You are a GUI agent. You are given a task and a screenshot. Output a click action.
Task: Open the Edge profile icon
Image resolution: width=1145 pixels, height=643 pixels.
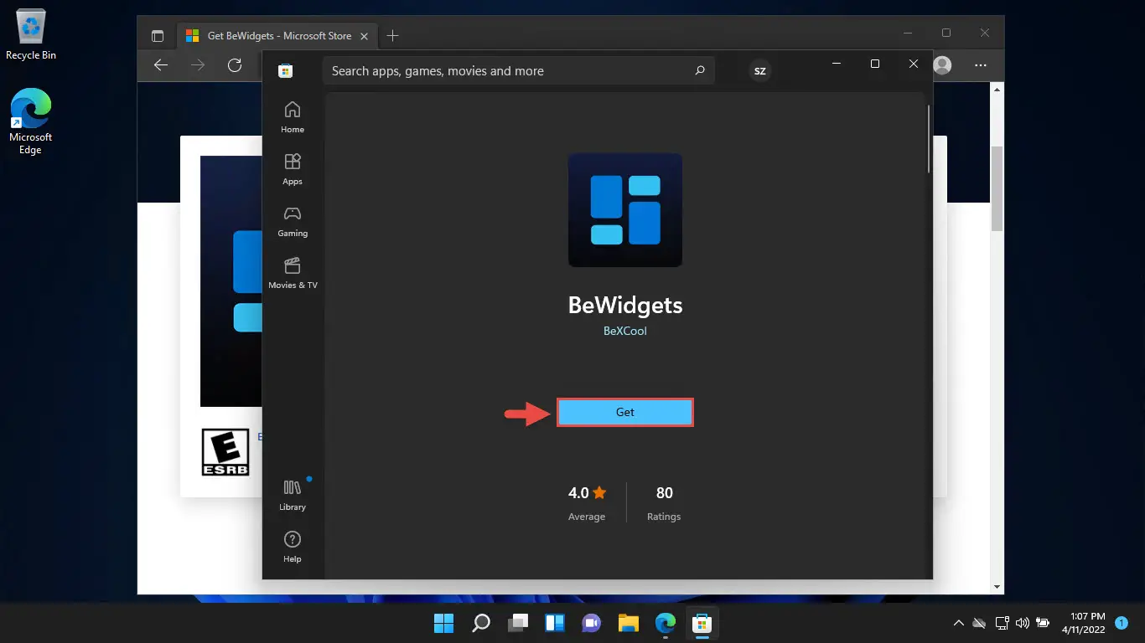click(942, 65)
